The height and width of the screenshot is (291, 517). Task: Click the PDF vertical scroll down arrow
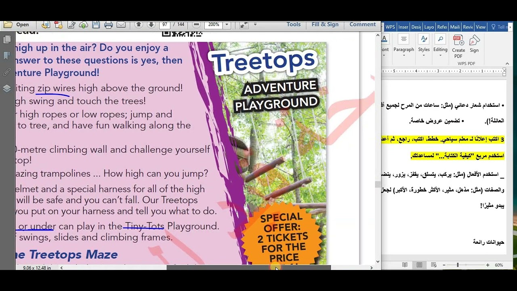(x=378, y=261)
